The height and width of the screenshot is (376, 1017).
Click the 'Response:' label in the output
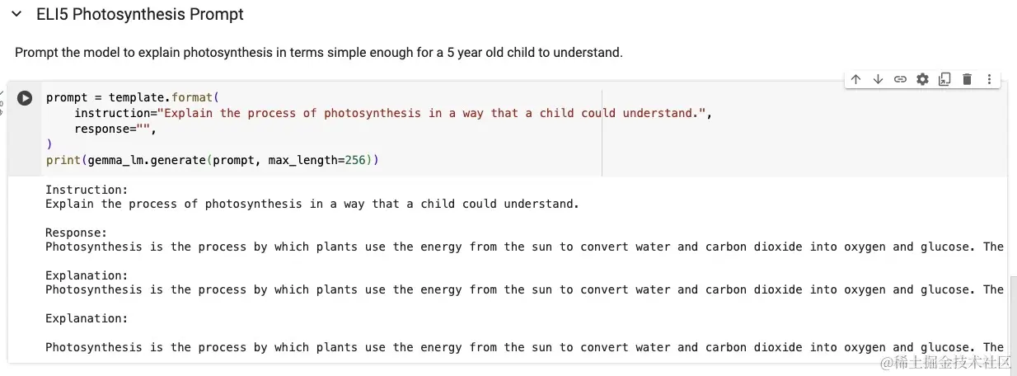point(76,233)
